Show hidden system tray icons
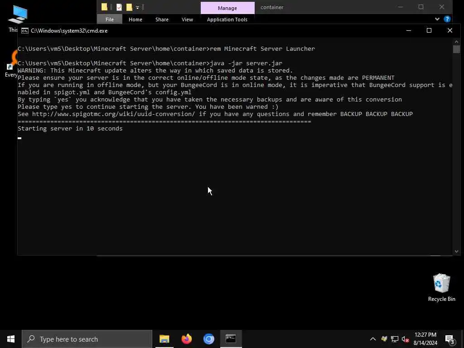 coord(373,339)
